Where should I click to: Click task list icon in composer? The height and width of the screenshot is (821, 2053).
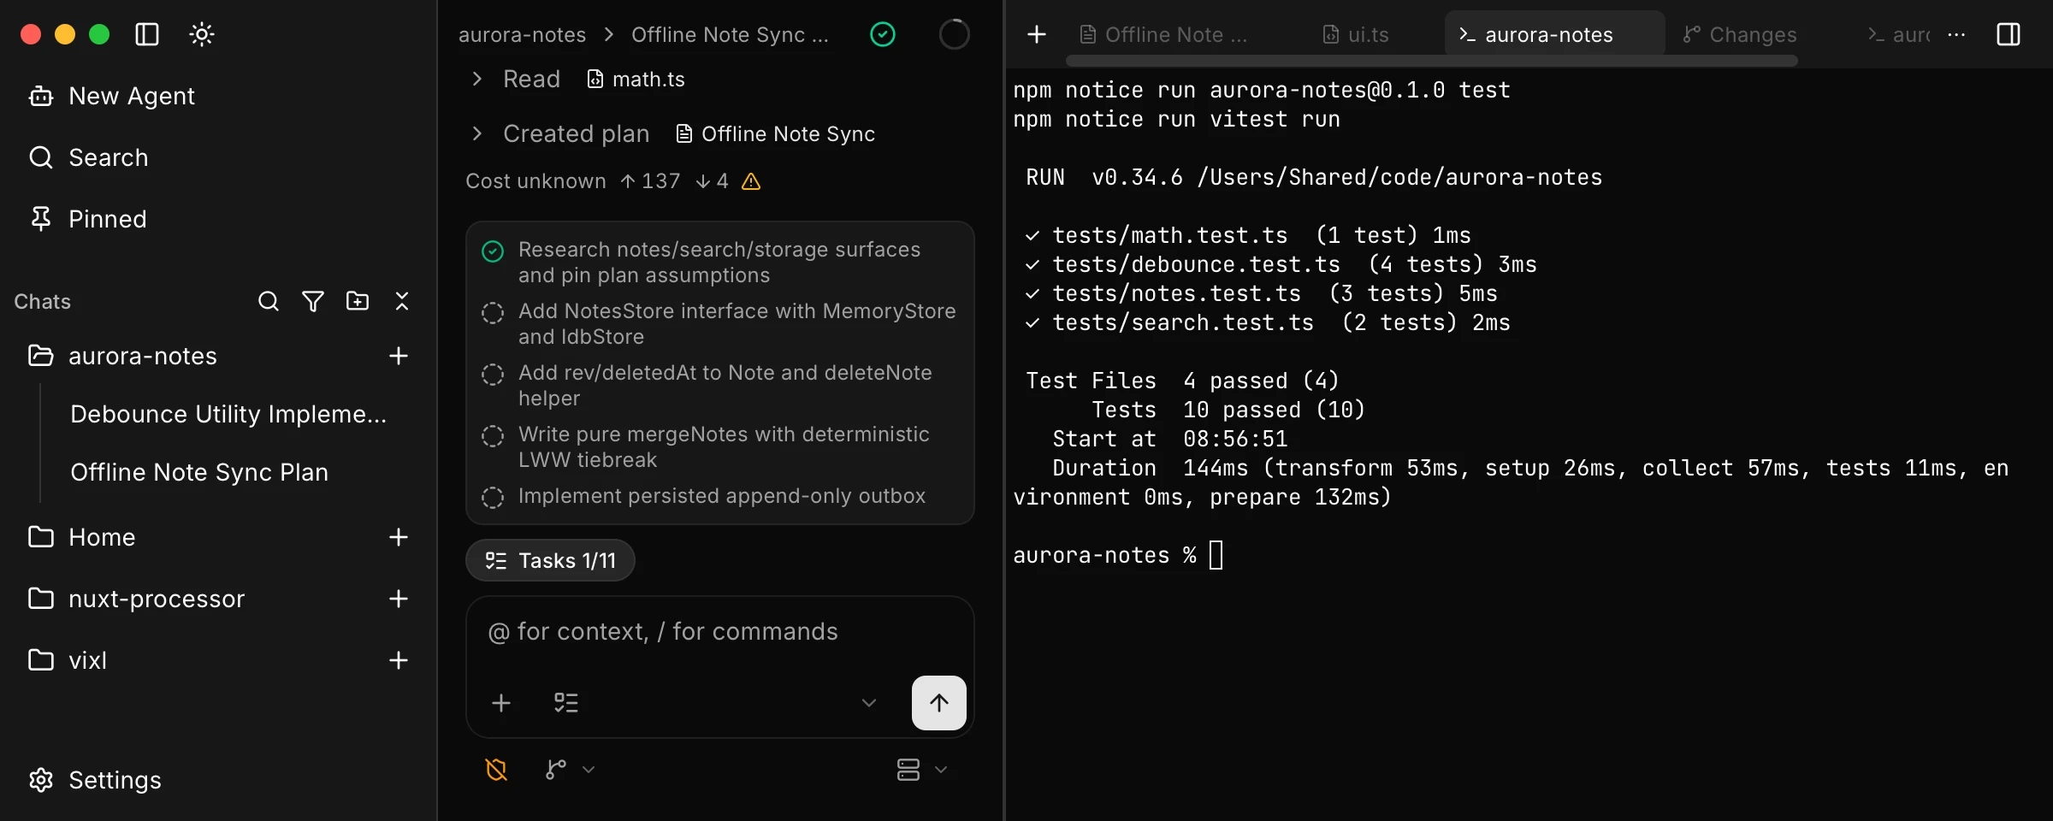pos(566,703)
